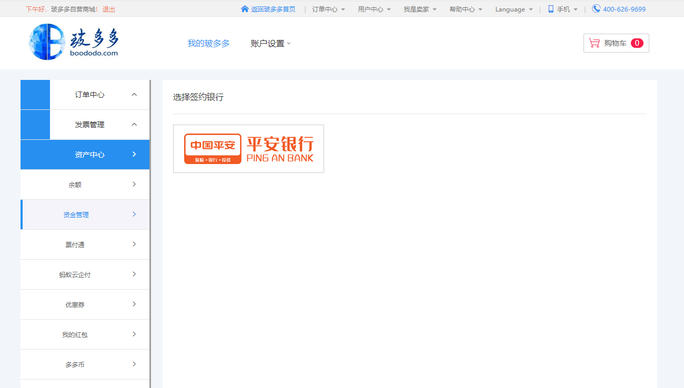Click the 退出 logout link

click(x=108, y=9)
